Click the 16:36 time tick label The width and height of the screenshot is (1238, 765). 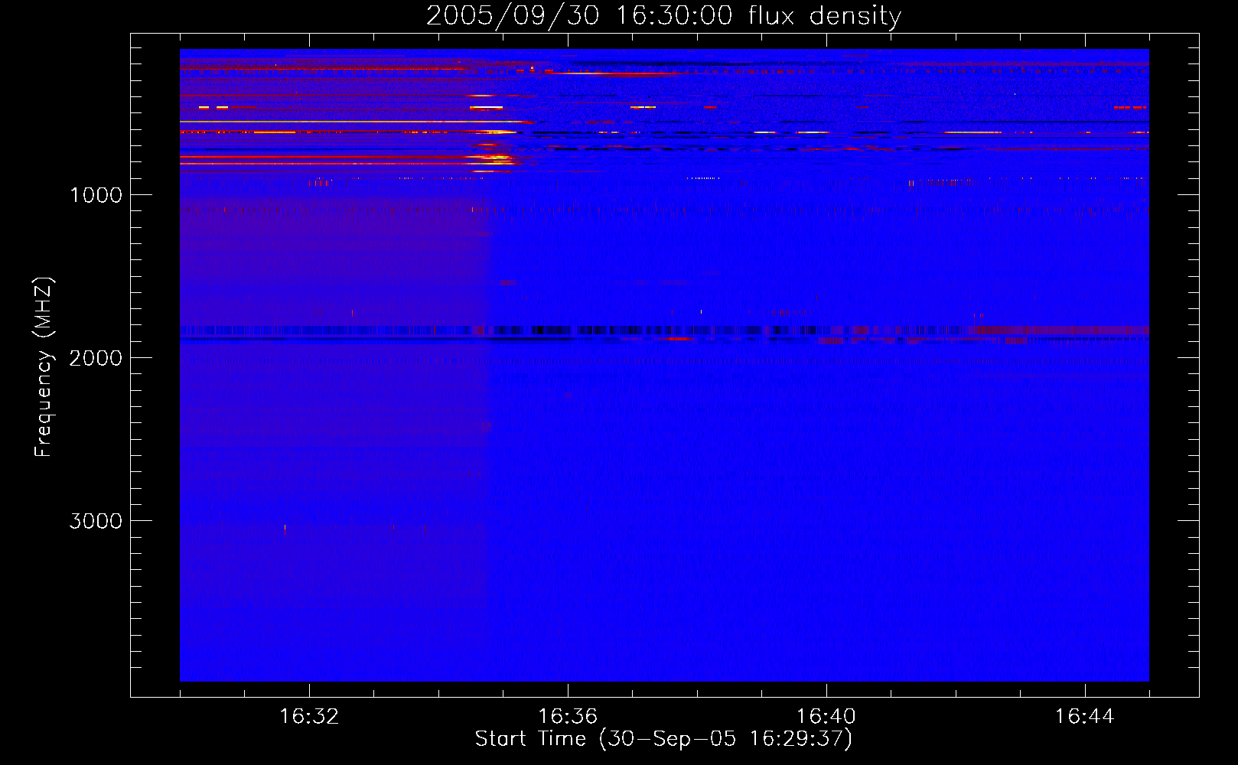568,717
